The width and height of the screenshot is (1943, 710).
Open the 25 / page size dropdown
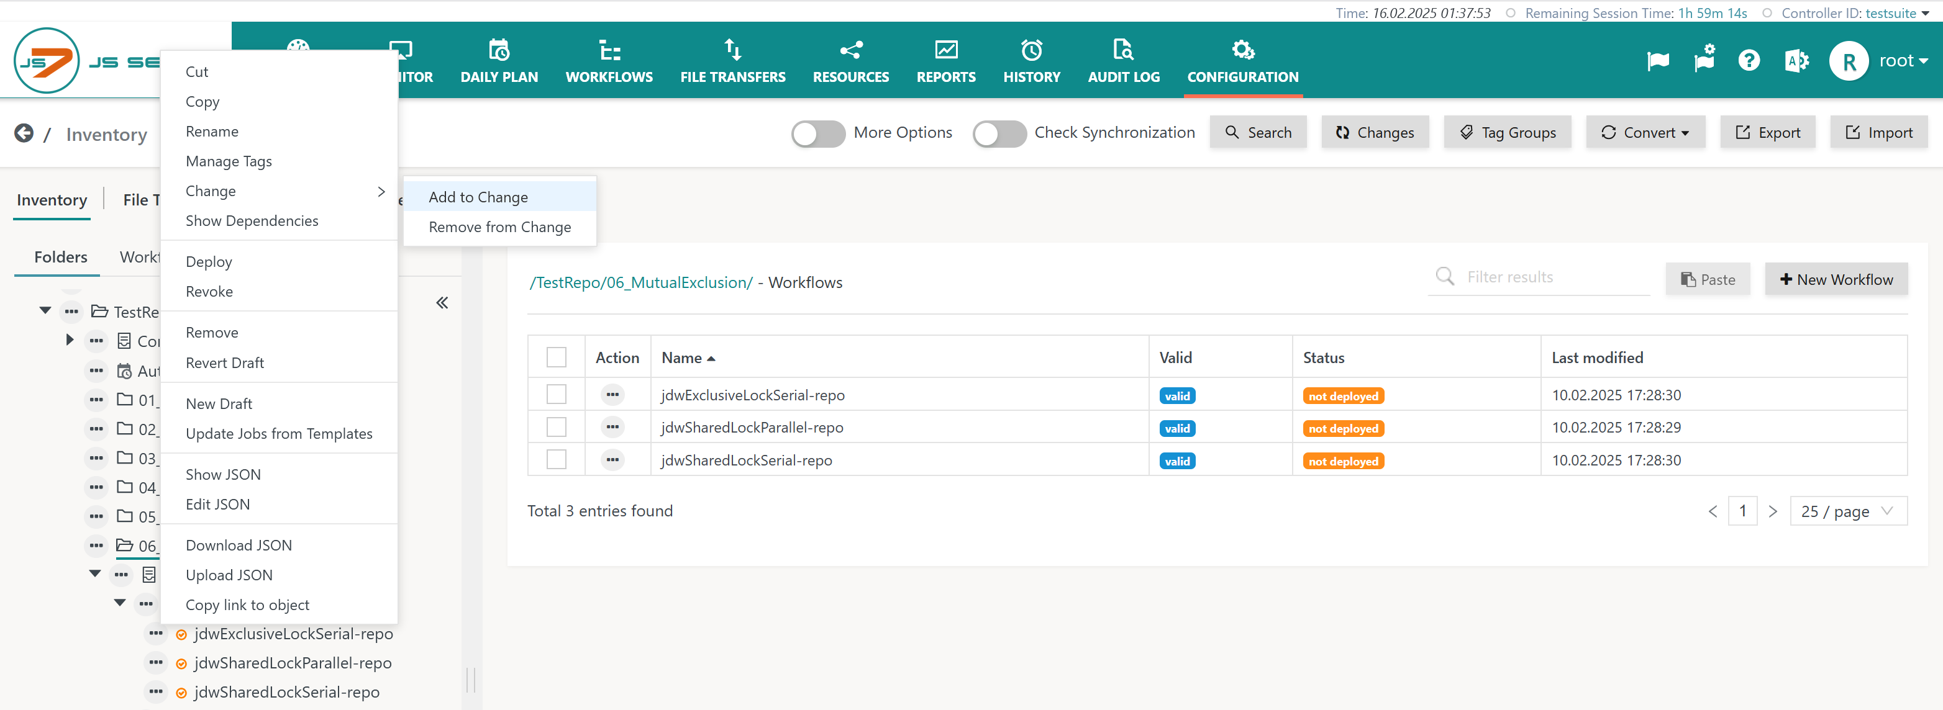coord(1848,511)
